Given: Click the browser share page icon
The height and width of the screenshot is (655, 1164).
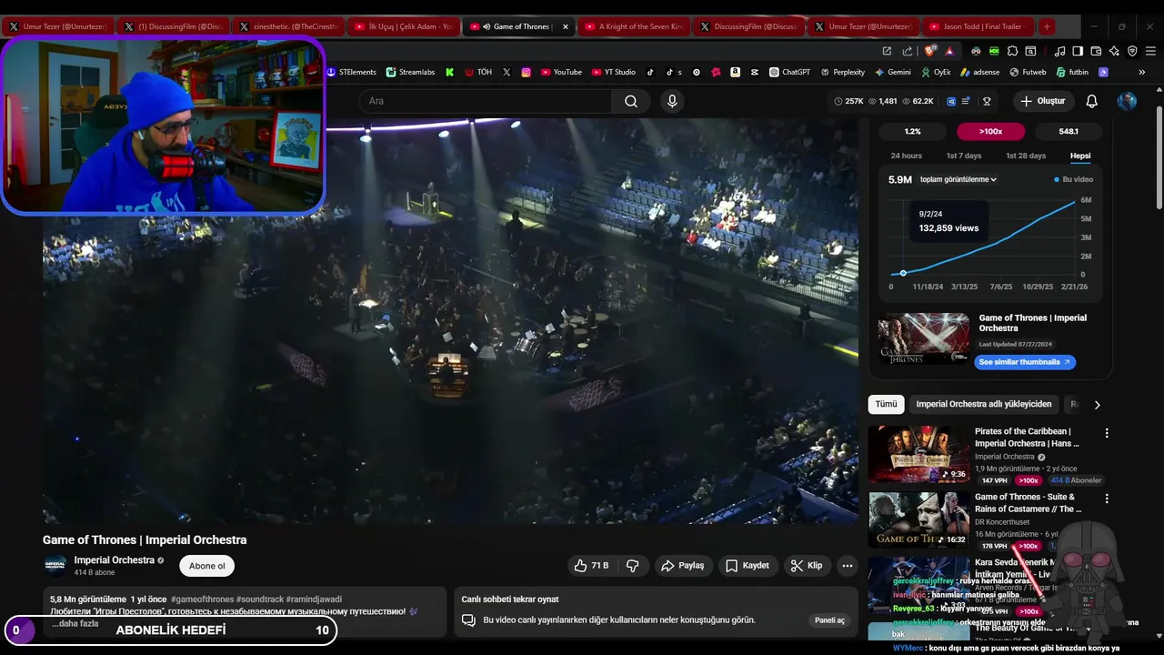Looking at the screenshot, I should [907, 51].
